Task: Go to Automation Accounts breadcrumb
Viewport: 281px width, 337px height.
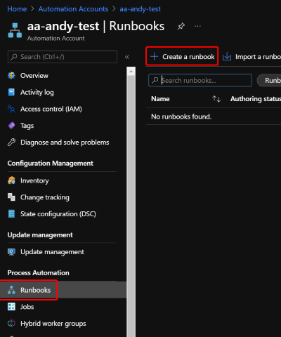Action: pos(73,9)
